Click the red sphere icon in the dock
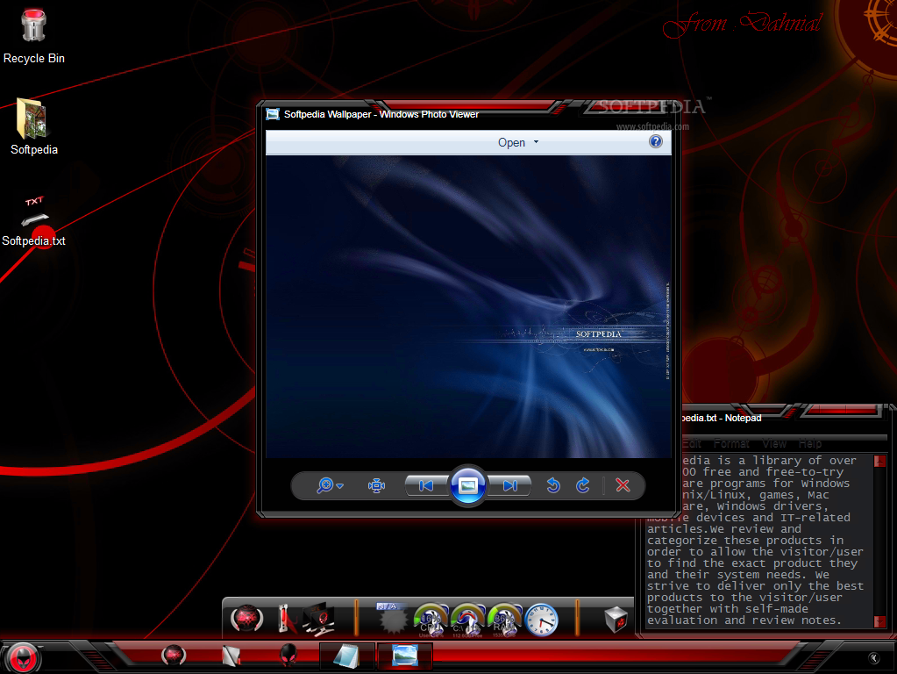This screenshot has width=897, height=674. coord(246,619)
